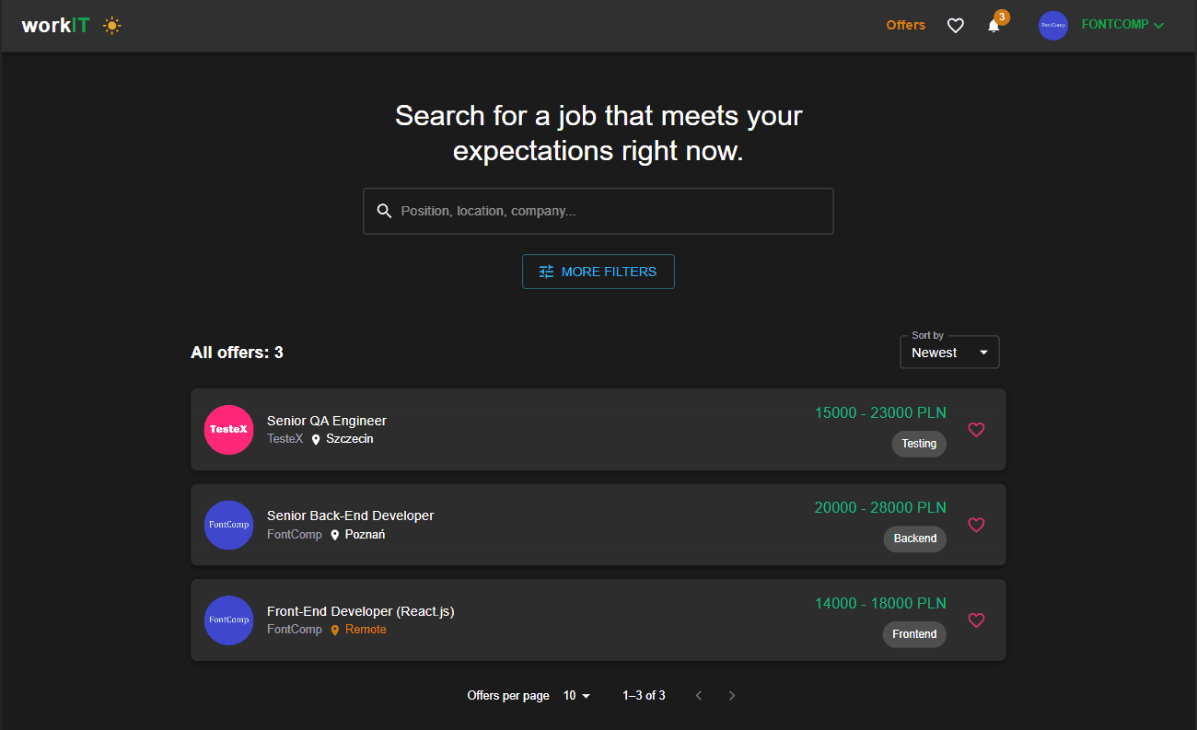
Task: Favorite the Senior Back-End Developer offer
Action: pos(976,525)
